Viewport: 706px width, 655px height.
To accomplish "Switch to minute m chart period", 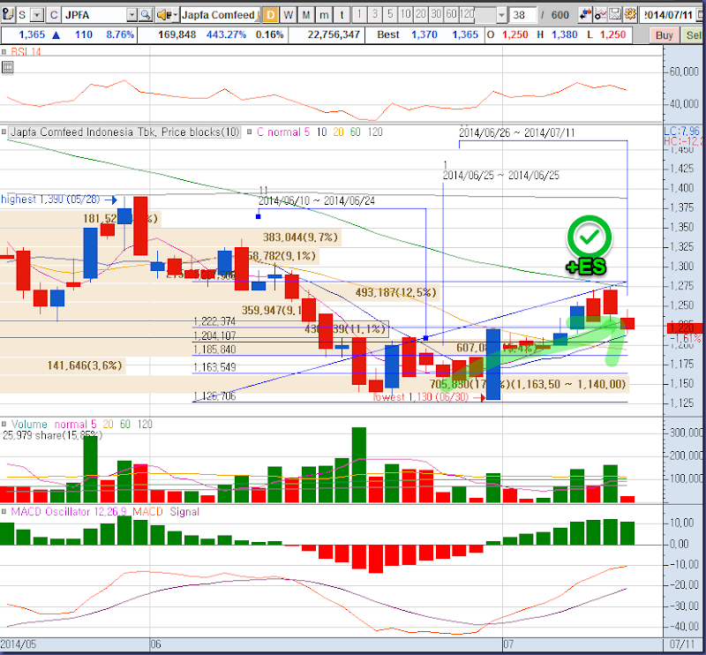I will [x=324, y=15].
